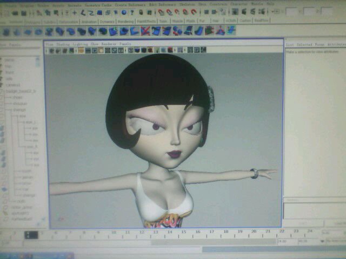Switch to the PaintEffects shelf tab
The image size is (346, 259).
[x=147, y=22]
